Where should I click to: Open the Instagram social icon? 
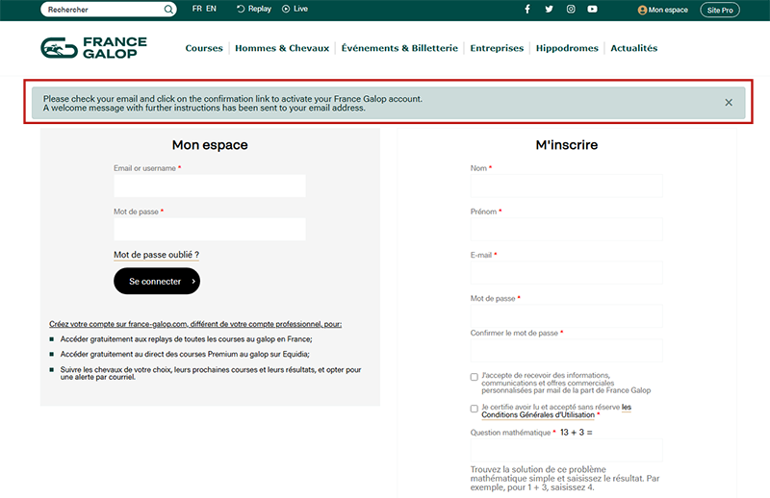click(x=571, y=10)
